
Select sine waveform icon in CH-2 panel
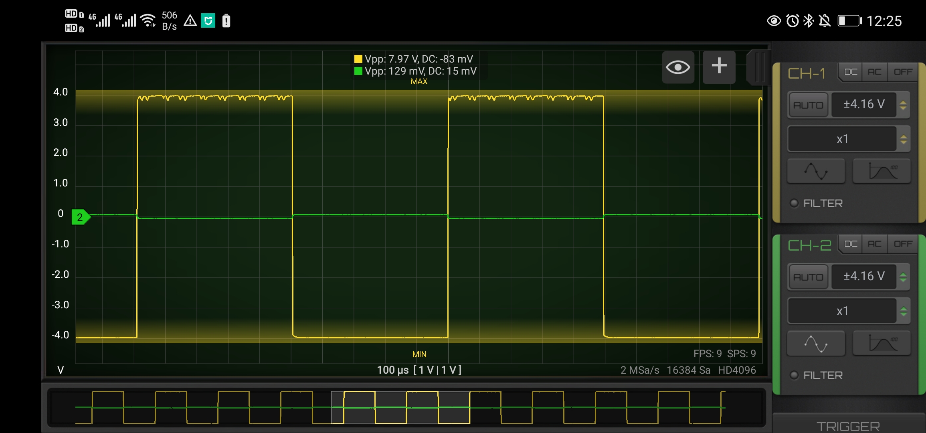[816, 344]
